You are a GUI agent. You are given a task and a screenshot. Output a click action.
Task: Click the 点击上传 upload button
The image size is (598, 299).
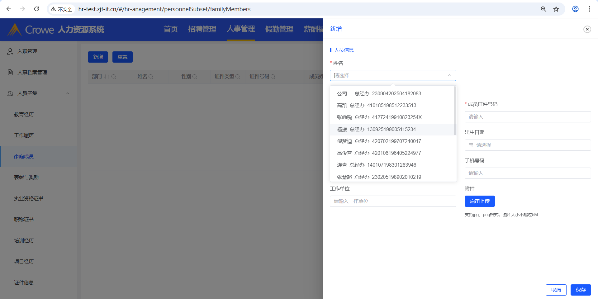point(480,201)
